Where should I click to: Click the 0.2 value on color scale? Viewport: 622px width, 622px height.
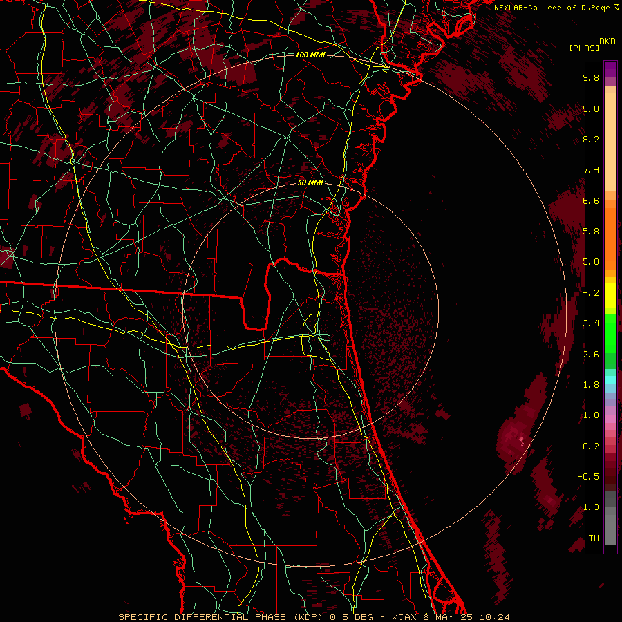[591, 446]
